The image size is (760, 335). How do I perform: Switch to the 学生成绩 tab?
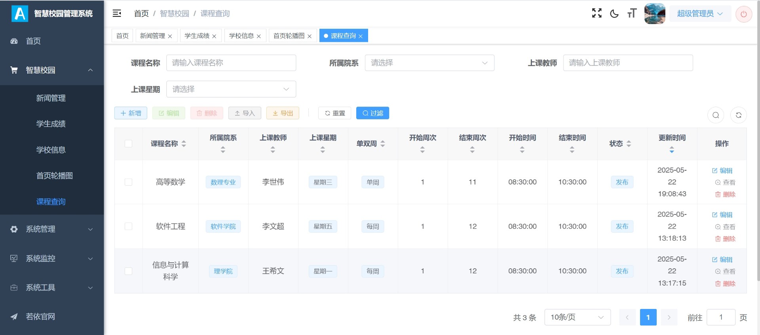pos(197,36)
